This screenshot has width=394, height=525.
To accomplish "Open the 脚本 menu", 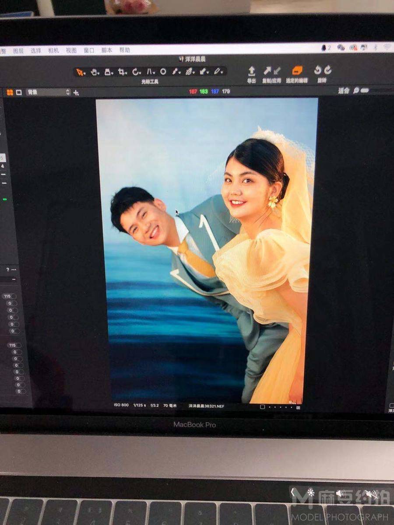I will 107,50.
